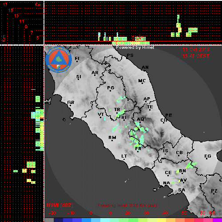Click the IS city label
The image size is (222, 222).
[166, 151]
